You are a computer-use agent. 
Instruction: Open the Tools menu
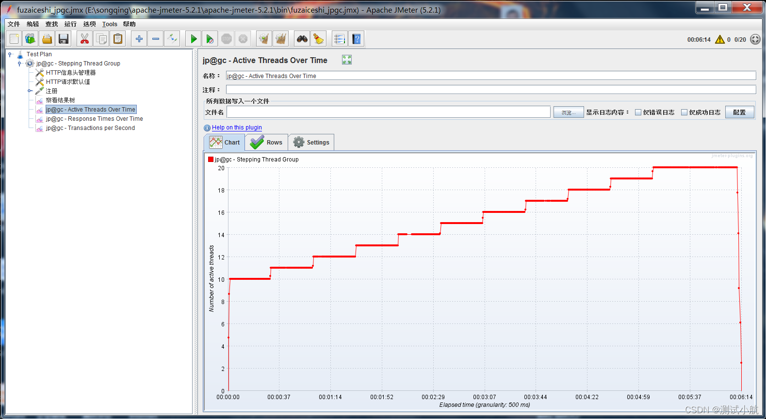click(x=110, y=24)
